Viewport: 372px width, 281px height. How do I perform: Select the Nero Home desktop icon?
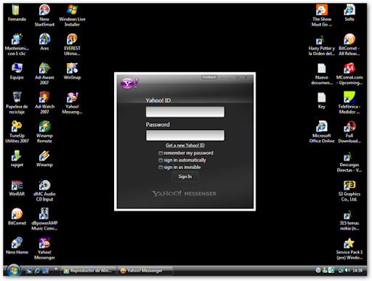click(x=17, y=243)
